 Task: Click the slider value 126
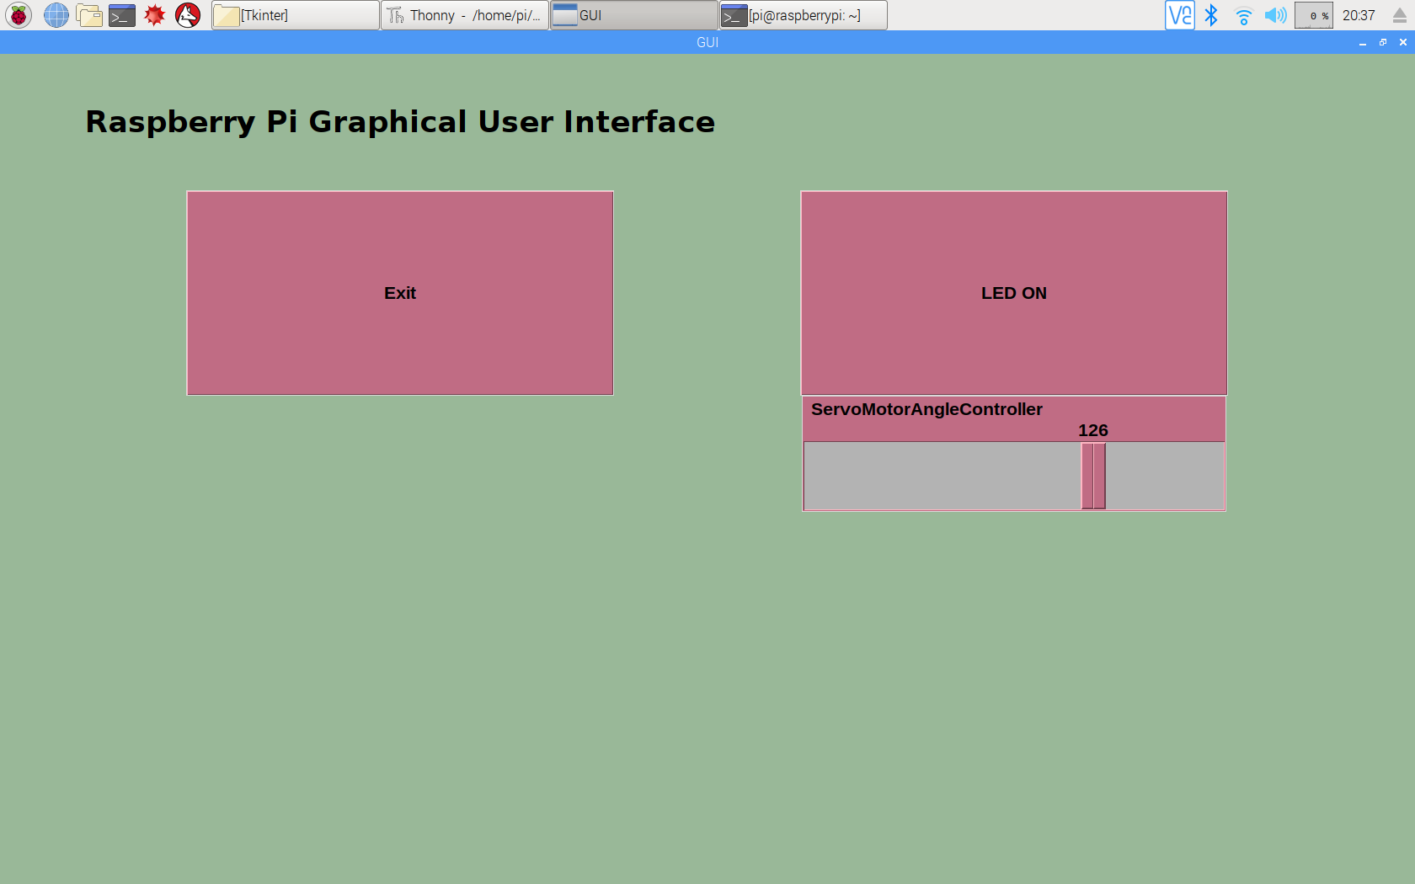1093,430
